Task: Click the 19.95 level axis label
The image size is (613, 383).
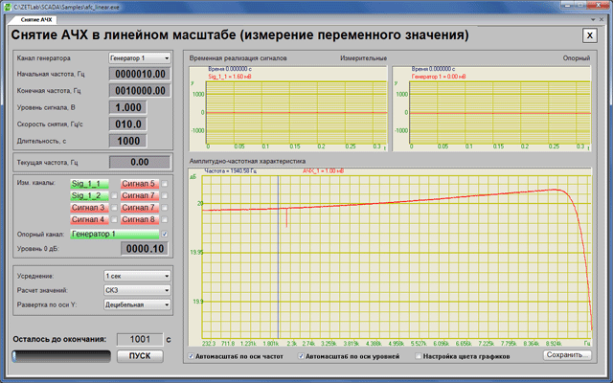Action: point(196,252)
